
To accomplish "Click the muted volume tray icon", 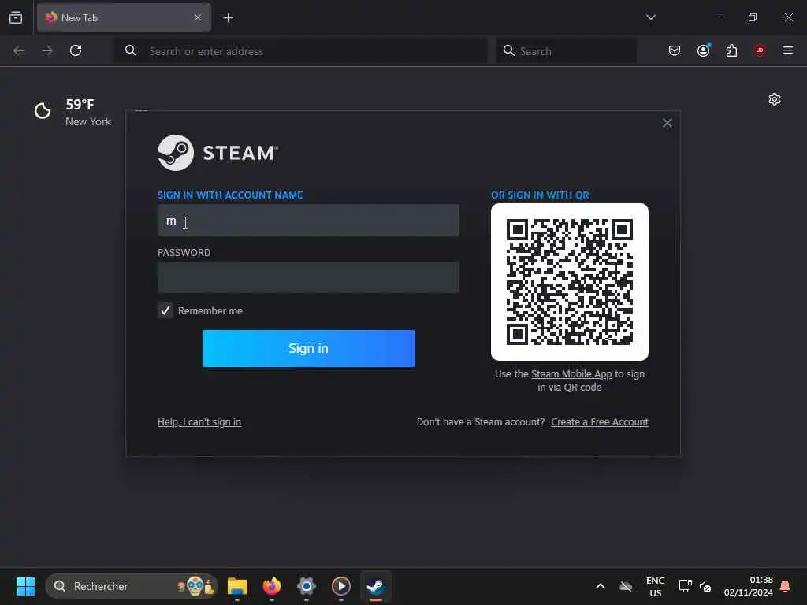I will [x=705, y=586].
